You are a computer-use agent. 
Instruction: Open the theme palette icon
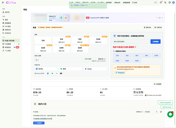tap(170, 3)
